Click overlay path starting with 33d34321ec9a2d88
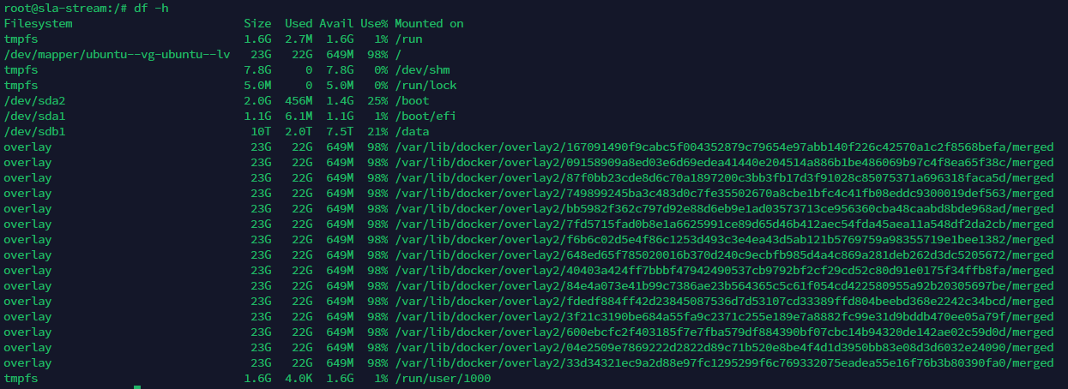Viewport: 1068px width, 389px height. (724, 363)
